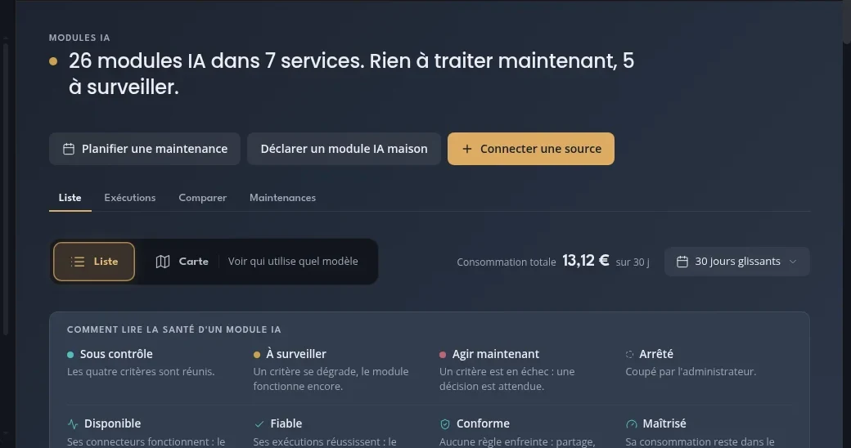Click the 'Maîtrisé' criterion label
The height and width of the screenshot is (448, 851).
pos(664,423)
